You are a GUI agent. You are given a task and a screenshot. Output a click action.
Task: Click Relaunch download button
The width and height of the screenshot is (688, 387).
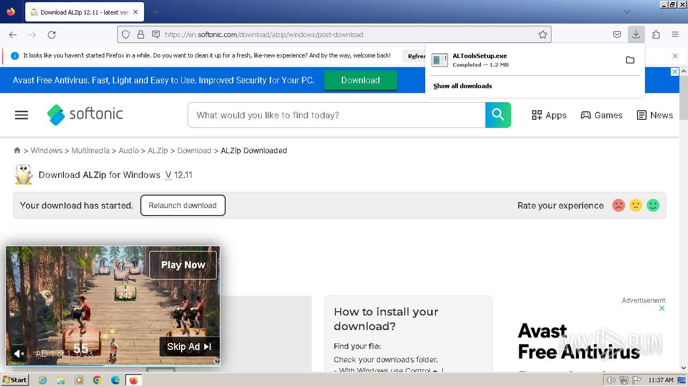point(183,205)
